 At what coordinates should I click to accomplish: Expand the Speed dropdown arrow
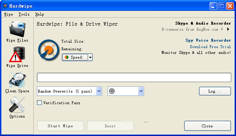(x=90, y=57)
